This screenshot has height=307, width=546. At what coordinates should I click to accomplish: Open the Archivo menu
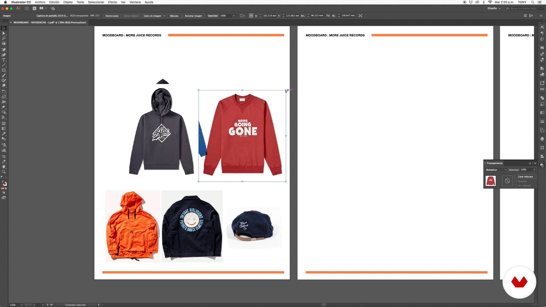40,2
